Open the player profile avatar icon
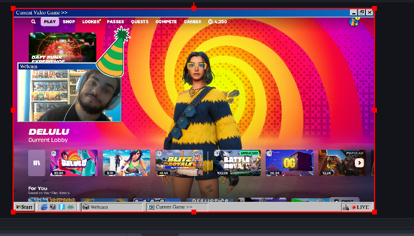The height and width of the screenshot is (236, 414). pos(354,22)
